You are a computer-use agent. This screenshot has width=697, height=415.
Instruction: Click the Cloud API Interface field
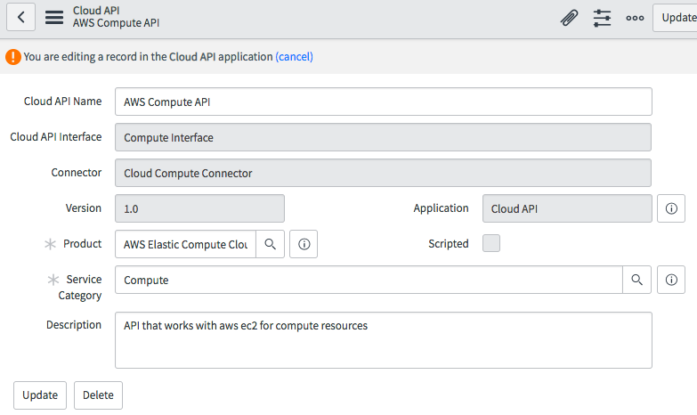(x=383, y=137)
